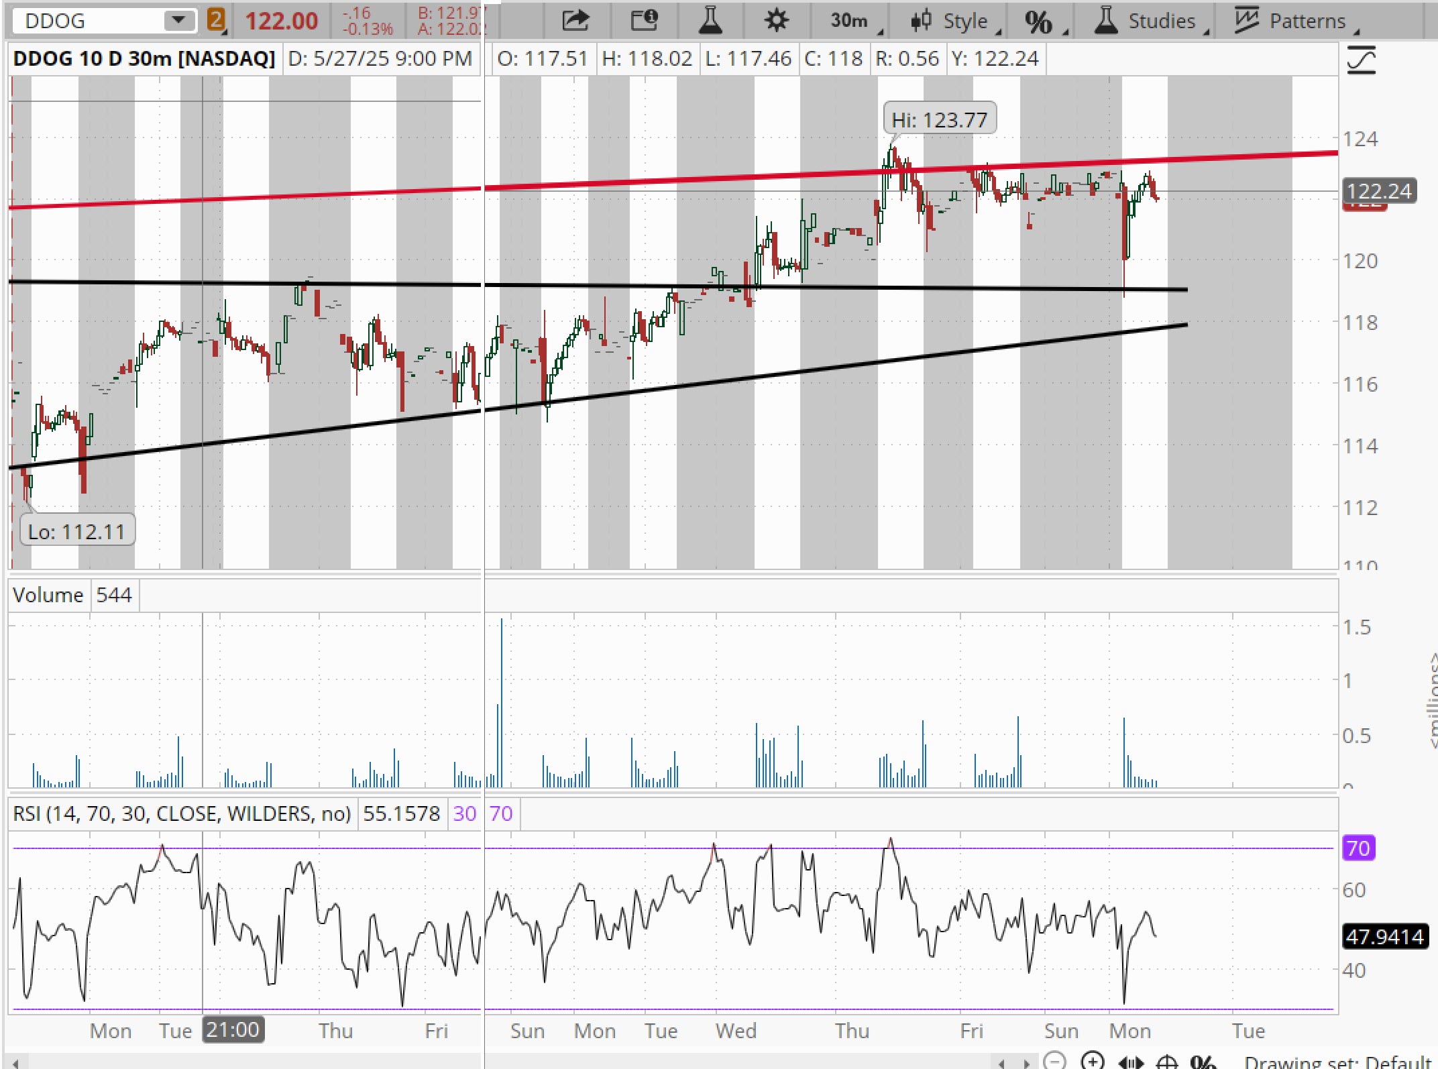
Task: Click the percent scale toolbar button
Action: [1039, 22]
